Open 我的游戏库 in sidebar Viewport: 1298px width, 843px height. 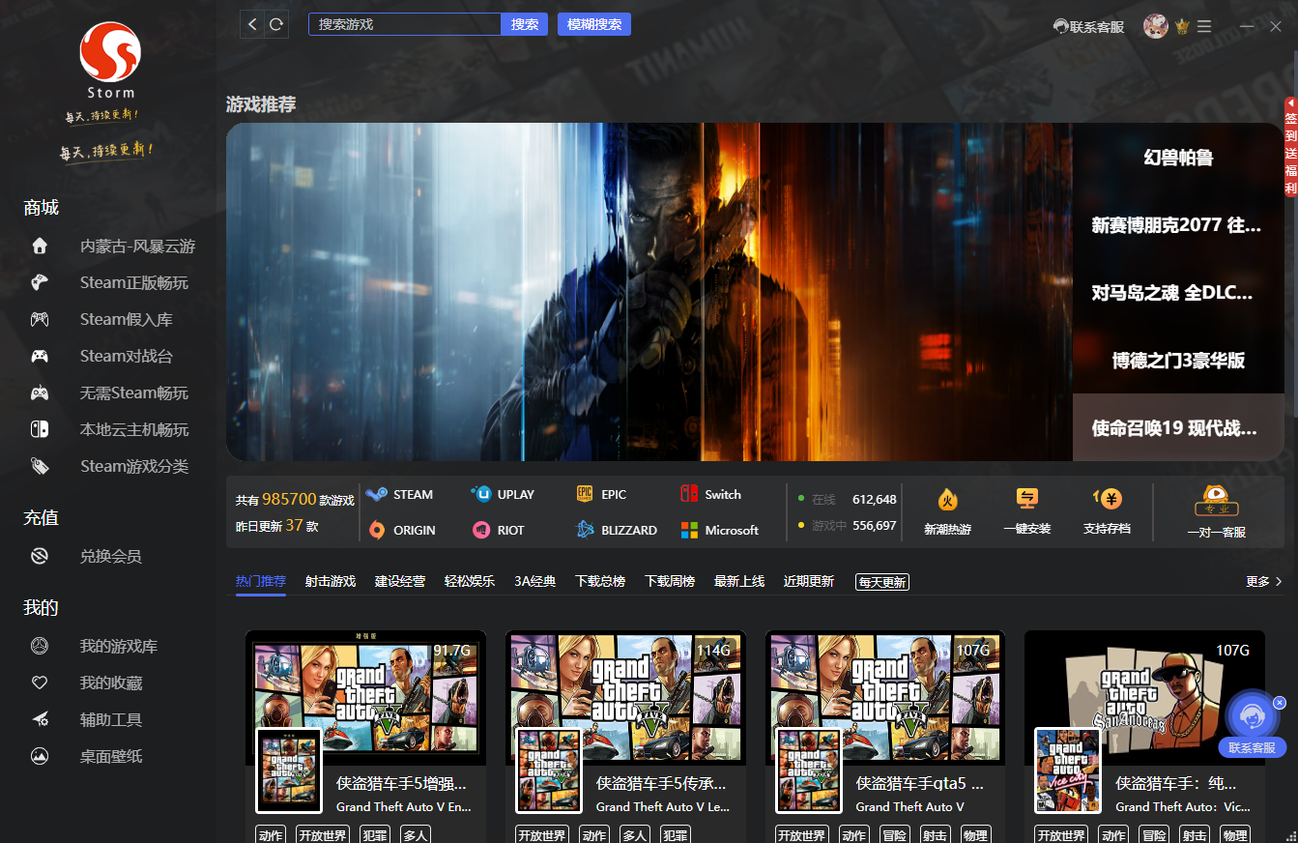tap(118, 646)
